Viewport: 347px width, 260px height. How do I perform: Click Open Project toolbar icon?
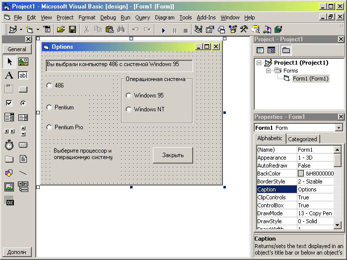tap(61, 29)
